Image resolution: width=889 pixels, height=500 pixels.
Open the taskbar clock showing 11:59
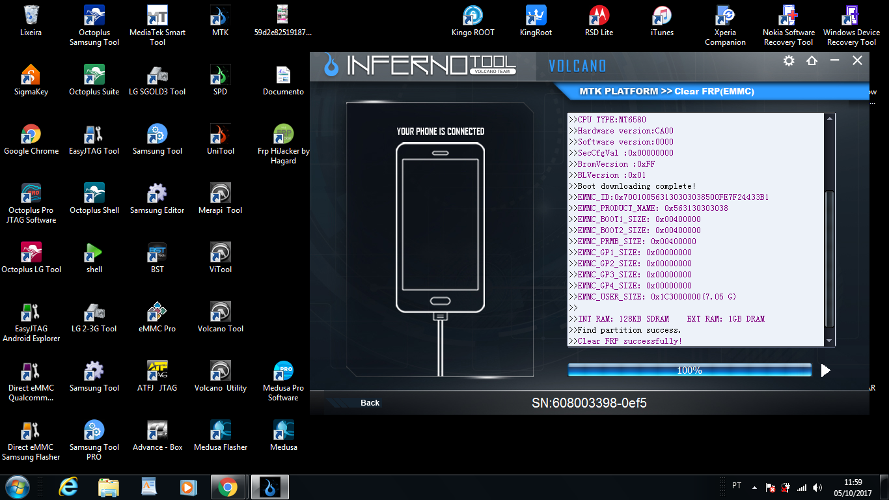tap(853, 487)
